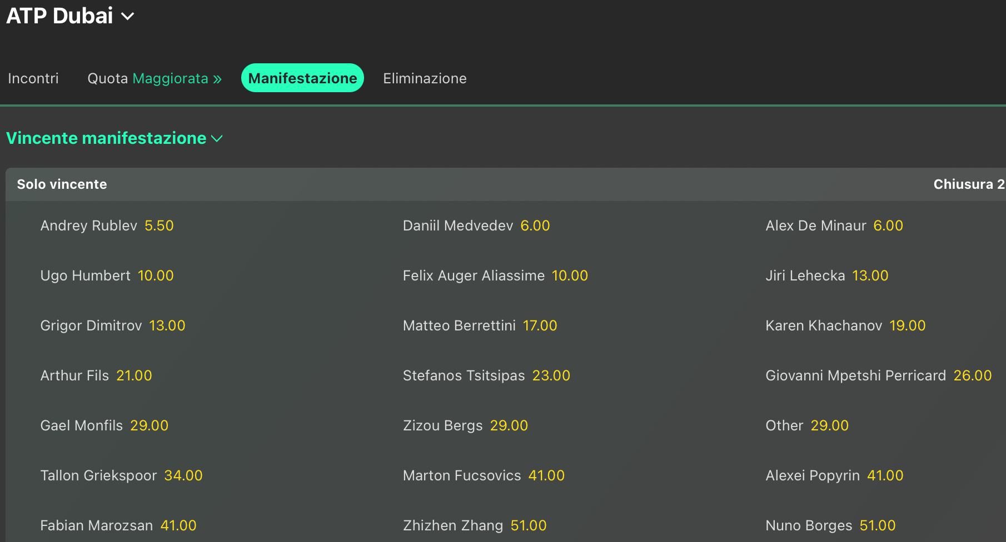This screenshot has height=542, width=1006.
Task: Add Felix Auger Aliassime at 10.00
Action: pos(570,275)
